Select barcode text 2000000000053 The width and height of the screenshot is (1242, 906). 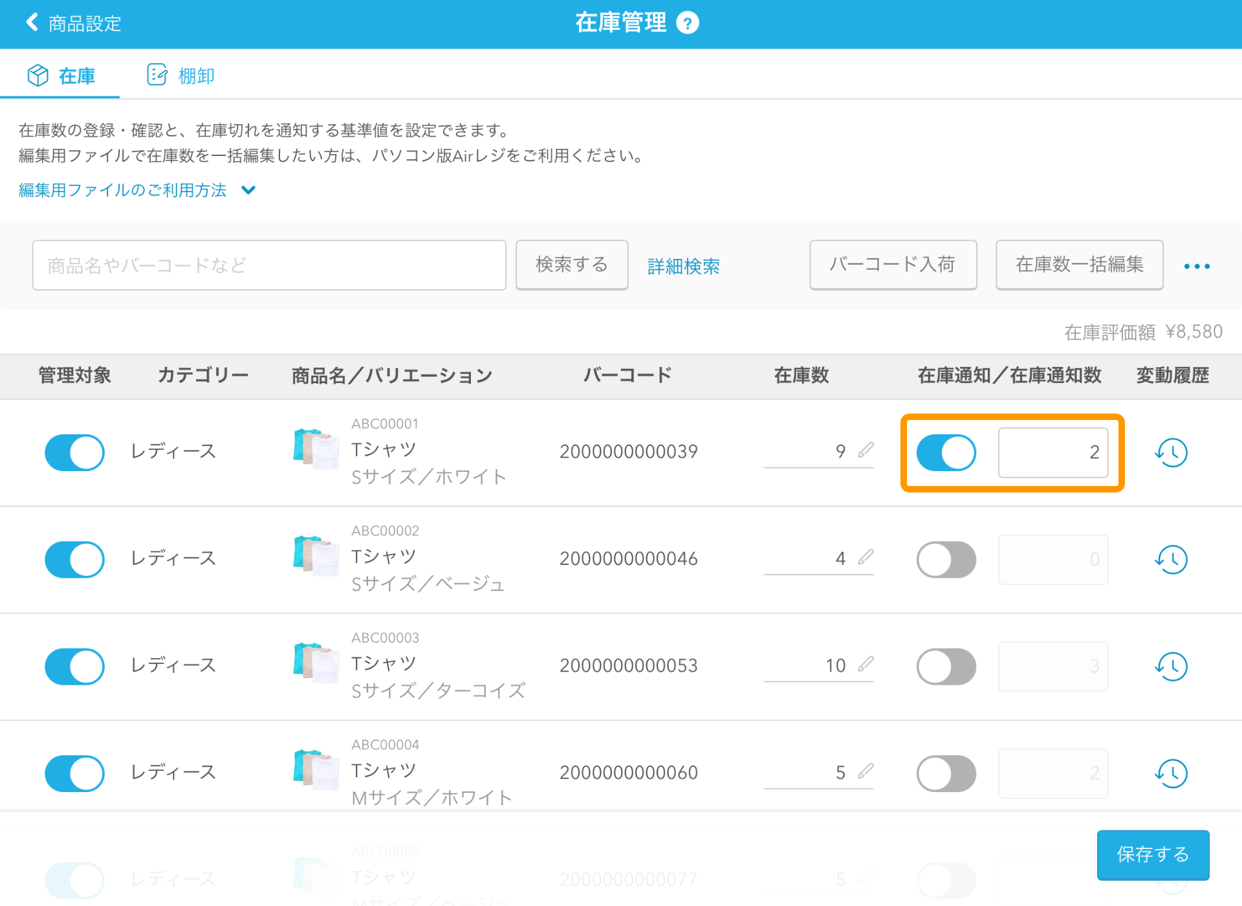(x=628, y=665)
